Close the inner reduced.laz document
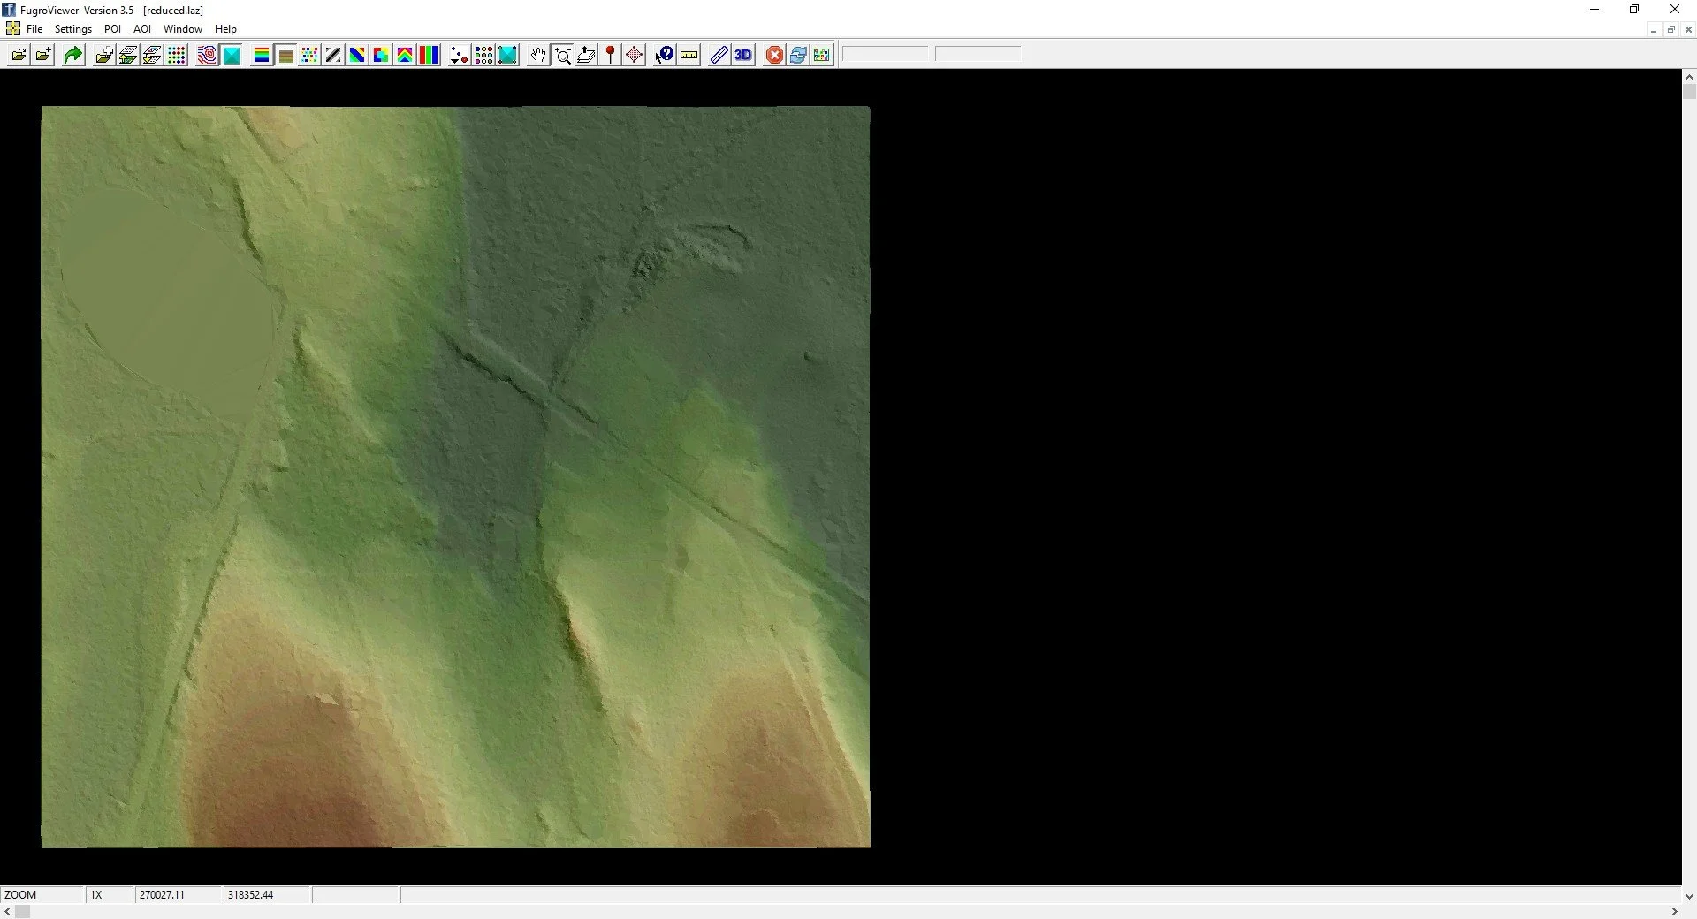 tap(1688, 29)
